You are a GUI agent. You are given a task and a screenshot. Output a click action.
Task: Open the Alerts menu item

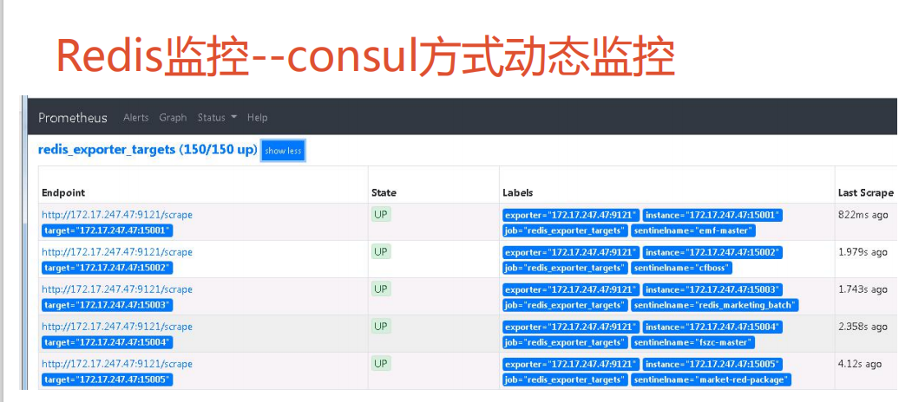click(x=136, y=117)
